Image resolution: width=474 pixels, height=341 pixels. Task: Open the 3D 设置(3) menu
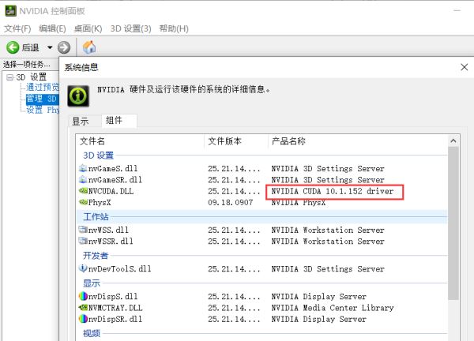(130, 28)
